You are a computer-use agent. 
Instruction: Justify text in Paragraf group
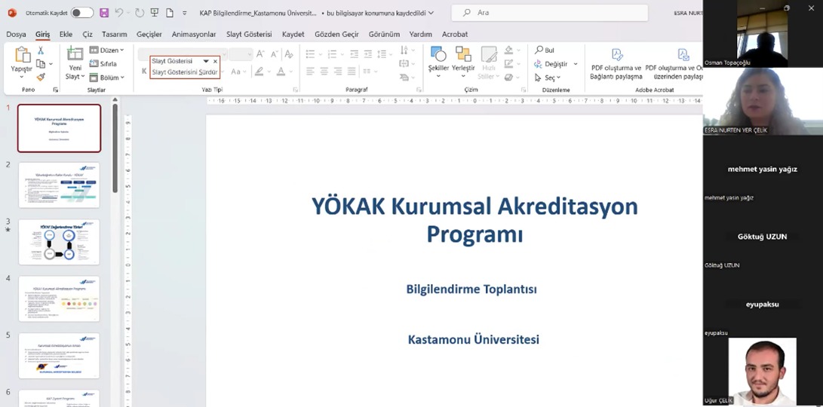[x=352, y=72]
